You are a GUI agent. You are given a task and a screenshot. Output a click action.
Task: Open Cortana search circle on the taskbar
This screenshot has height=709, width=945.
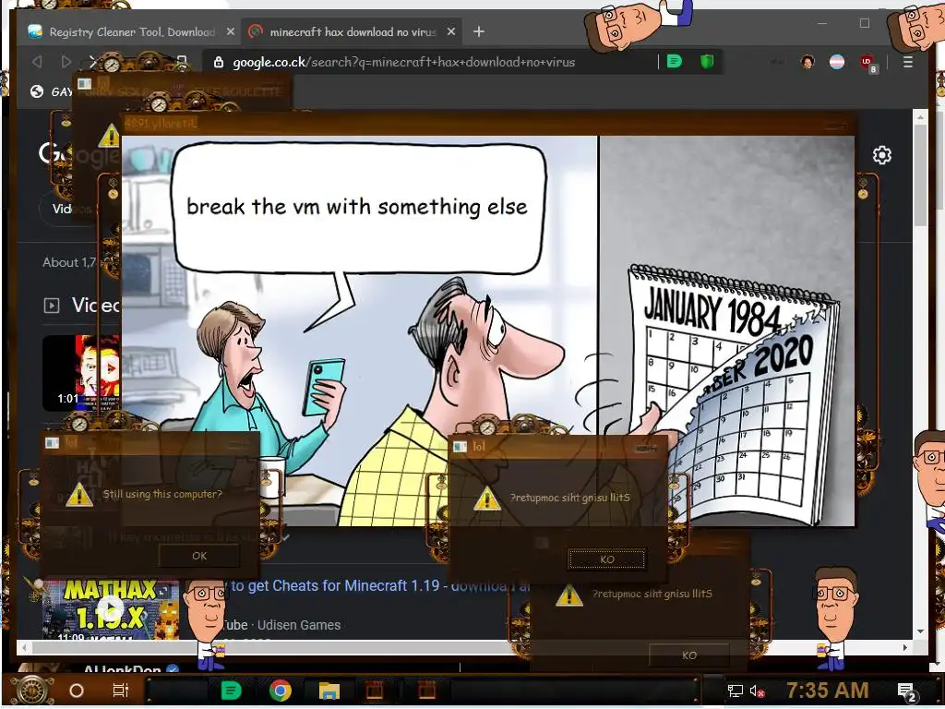click(x=77, y=691)
